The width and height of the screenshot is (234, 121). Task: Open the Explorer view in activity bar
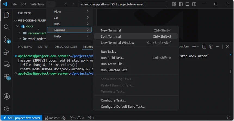click(x=7, y=15)
